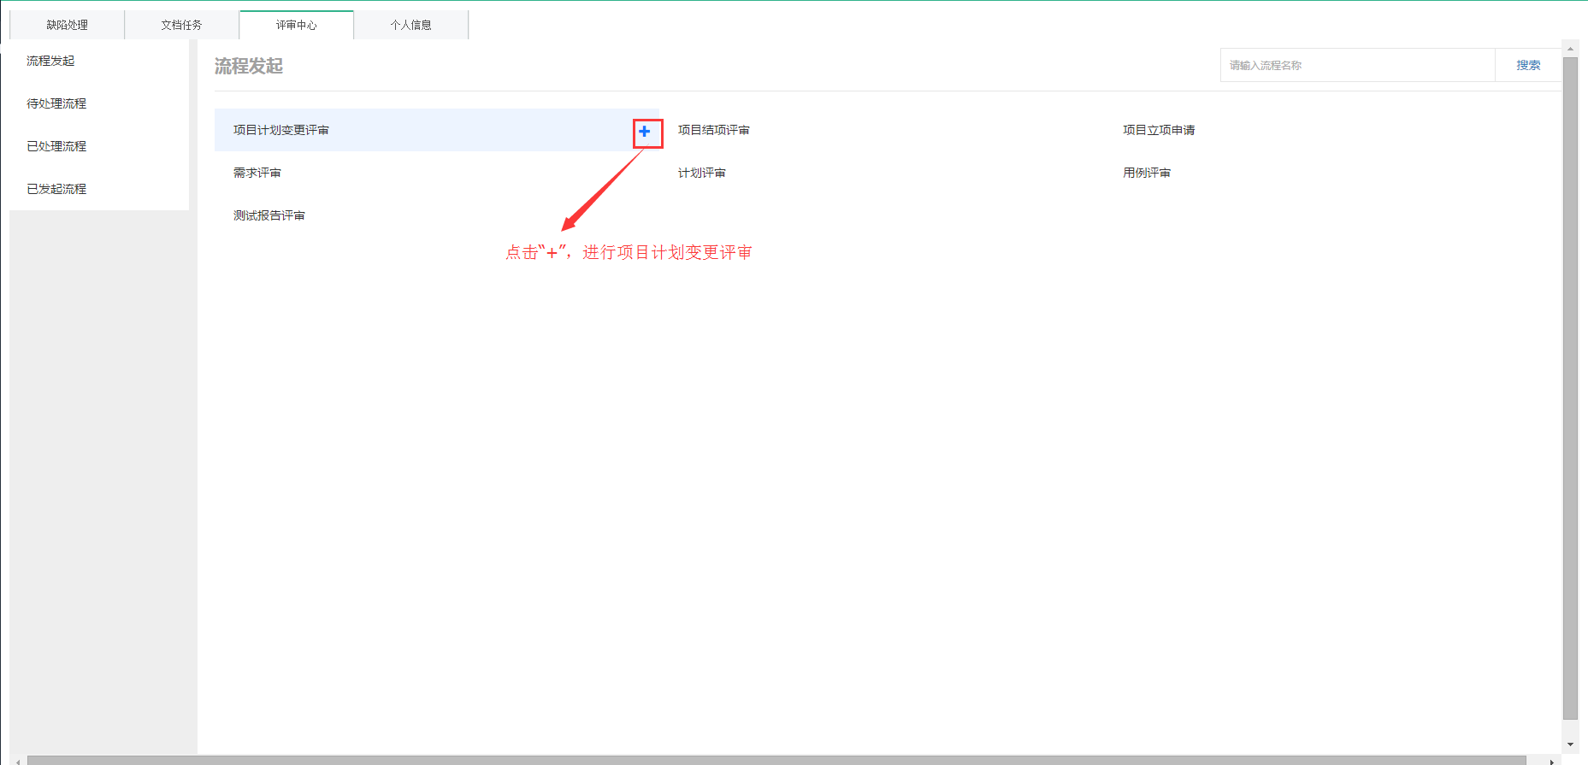Open 流程发起 in the sidebar
1588x765 pixels.
click(x=50, y=61)
